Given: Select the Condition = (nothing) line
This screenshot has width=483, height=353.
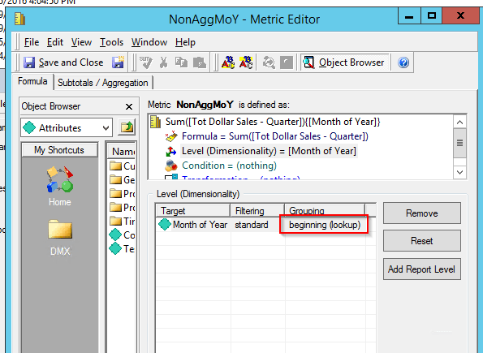Looking at the screenshot, I should coord(229,166).
